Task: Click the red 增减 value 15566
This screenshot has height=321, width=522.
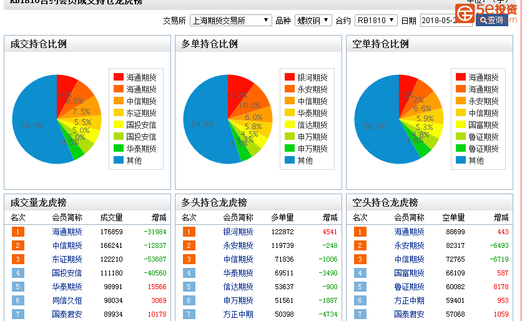Action: pos(157,287)
